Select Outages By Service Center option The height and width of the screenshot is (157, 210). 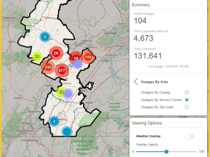(187, 100)
